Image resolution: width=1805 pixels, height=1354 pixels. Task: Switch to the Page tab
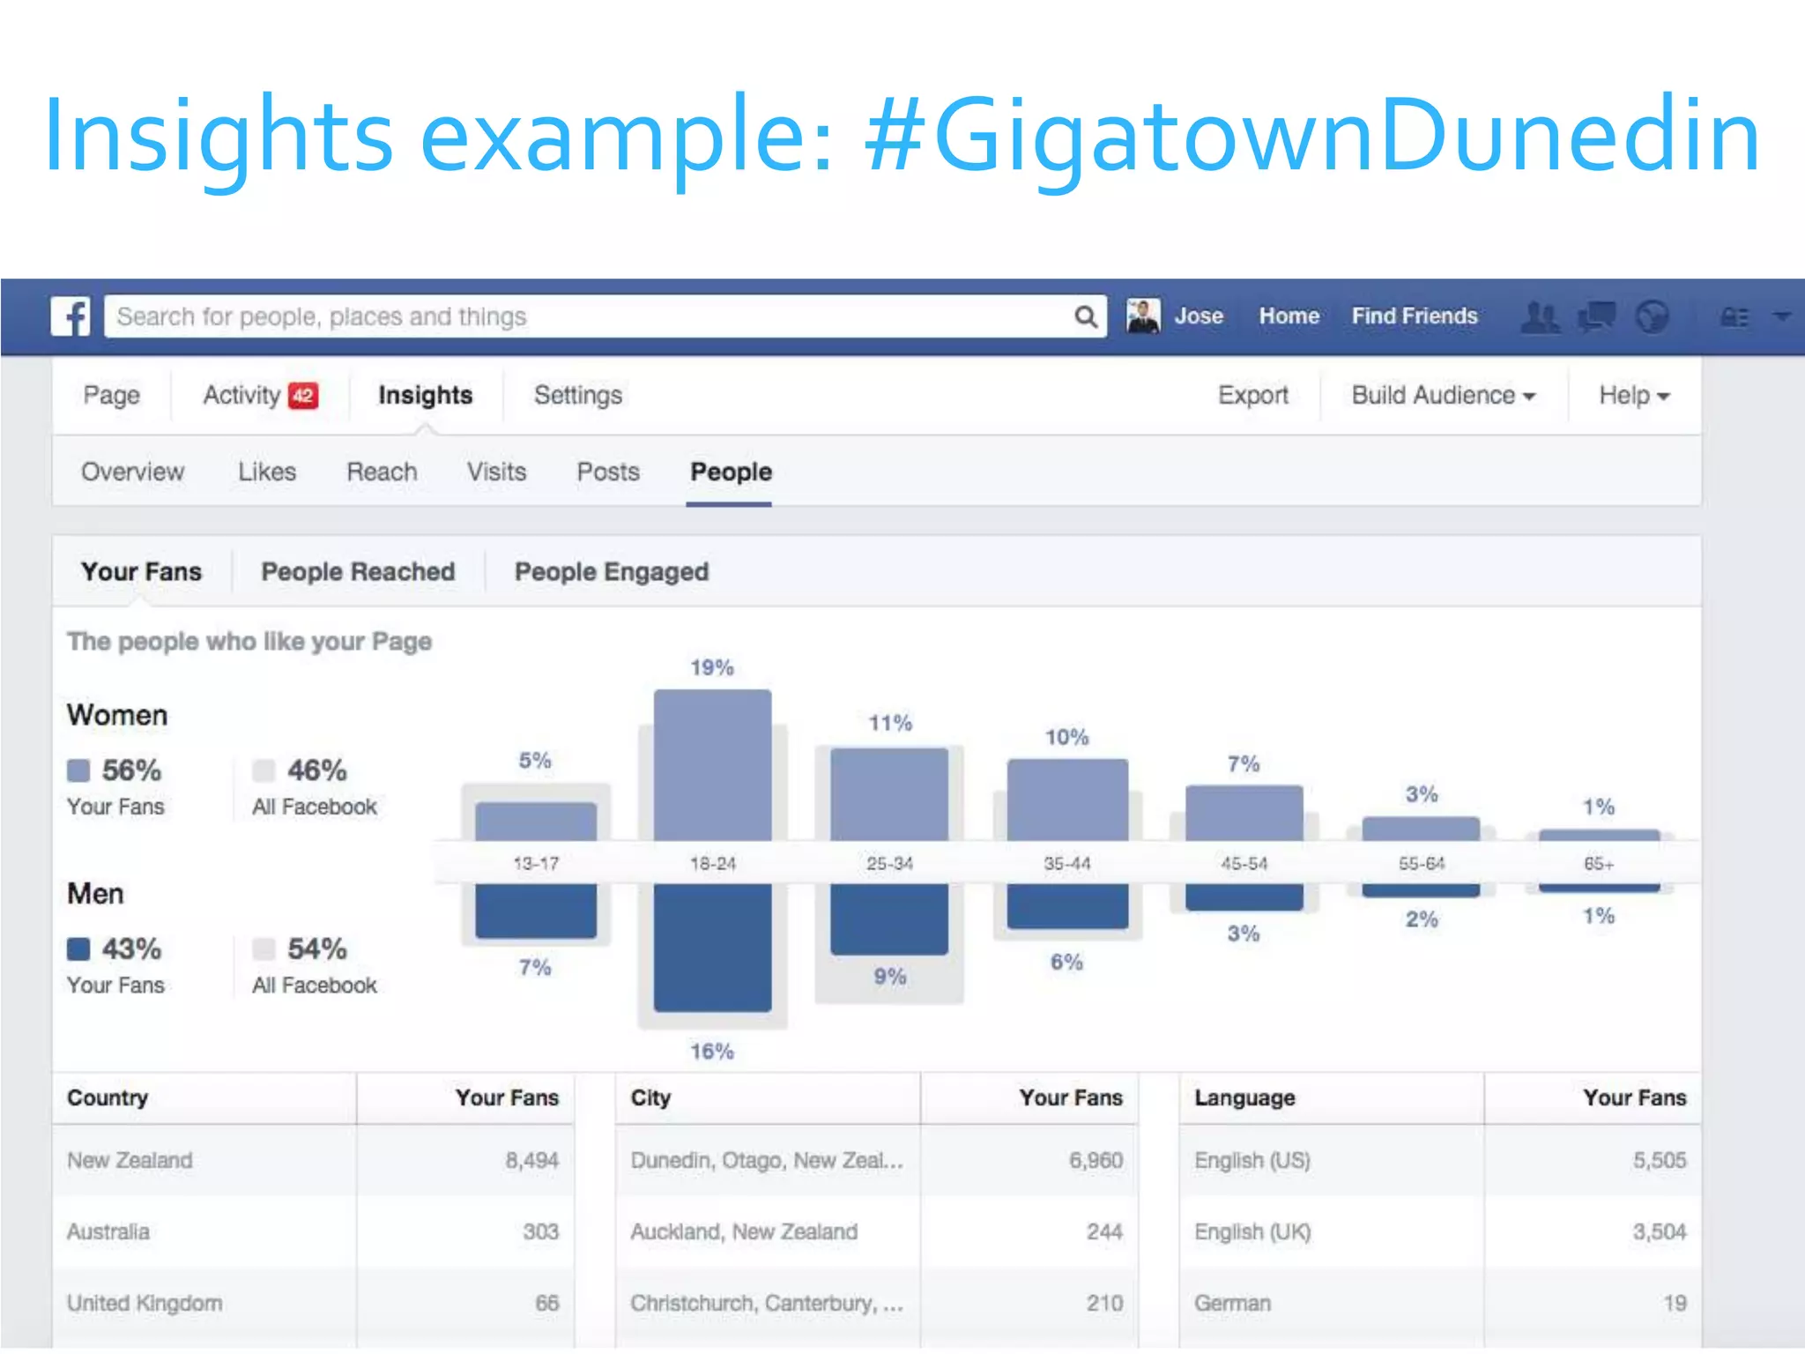click(x=112, y=395)
